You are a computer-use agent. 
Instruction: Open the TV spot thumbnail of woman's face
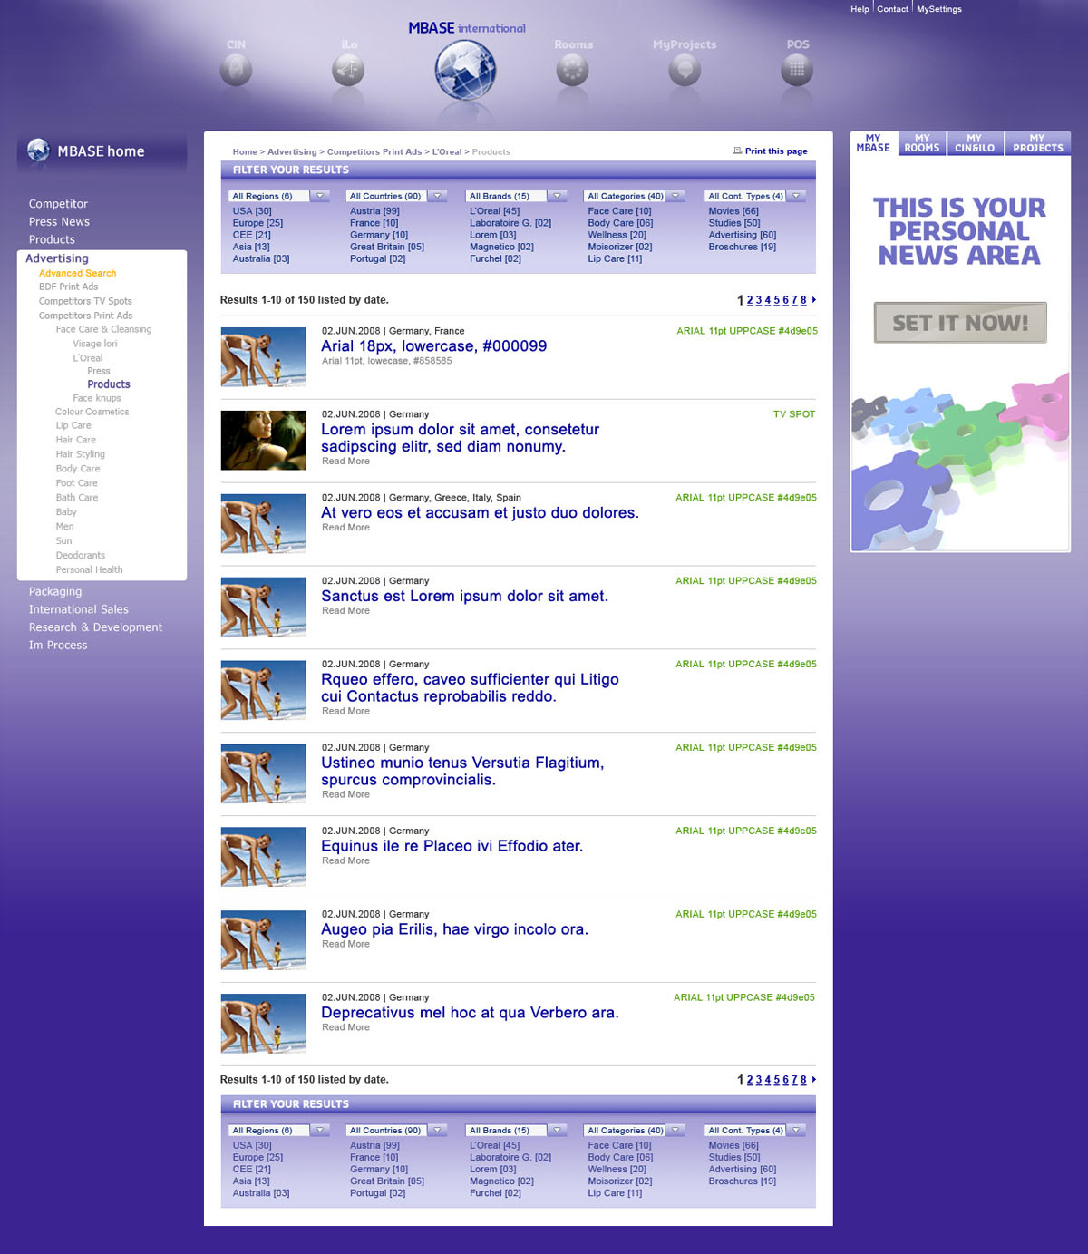pos(263,440)
